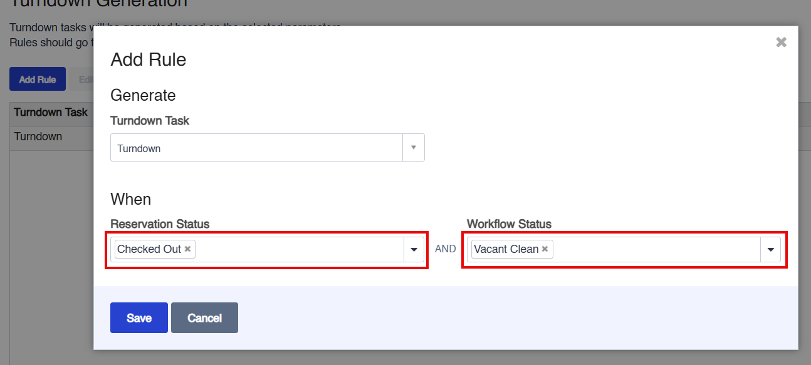Save the new rule
The width and height of the screenshot is (811, 365).
coord(139,317)
